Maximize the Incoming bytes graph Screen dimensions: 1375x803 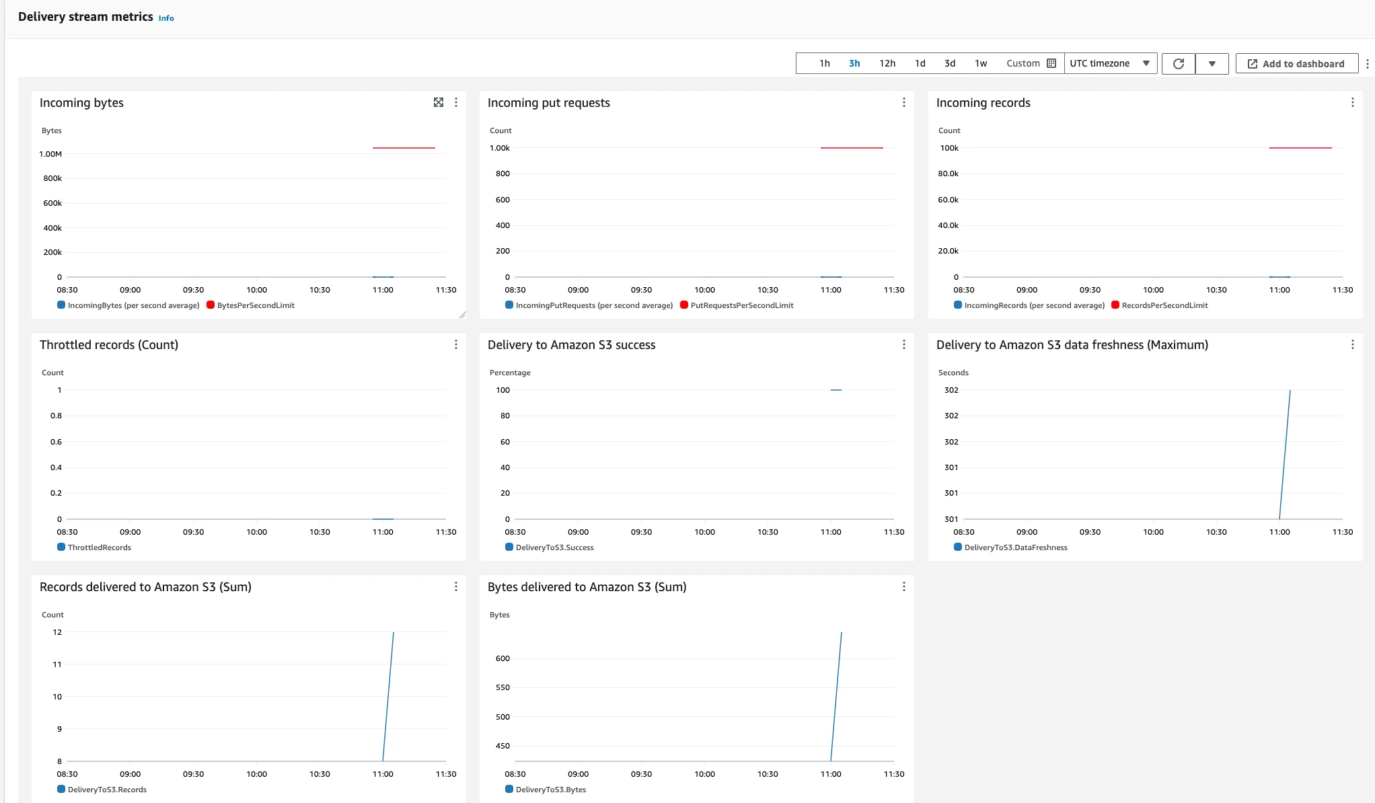[439, 102]
